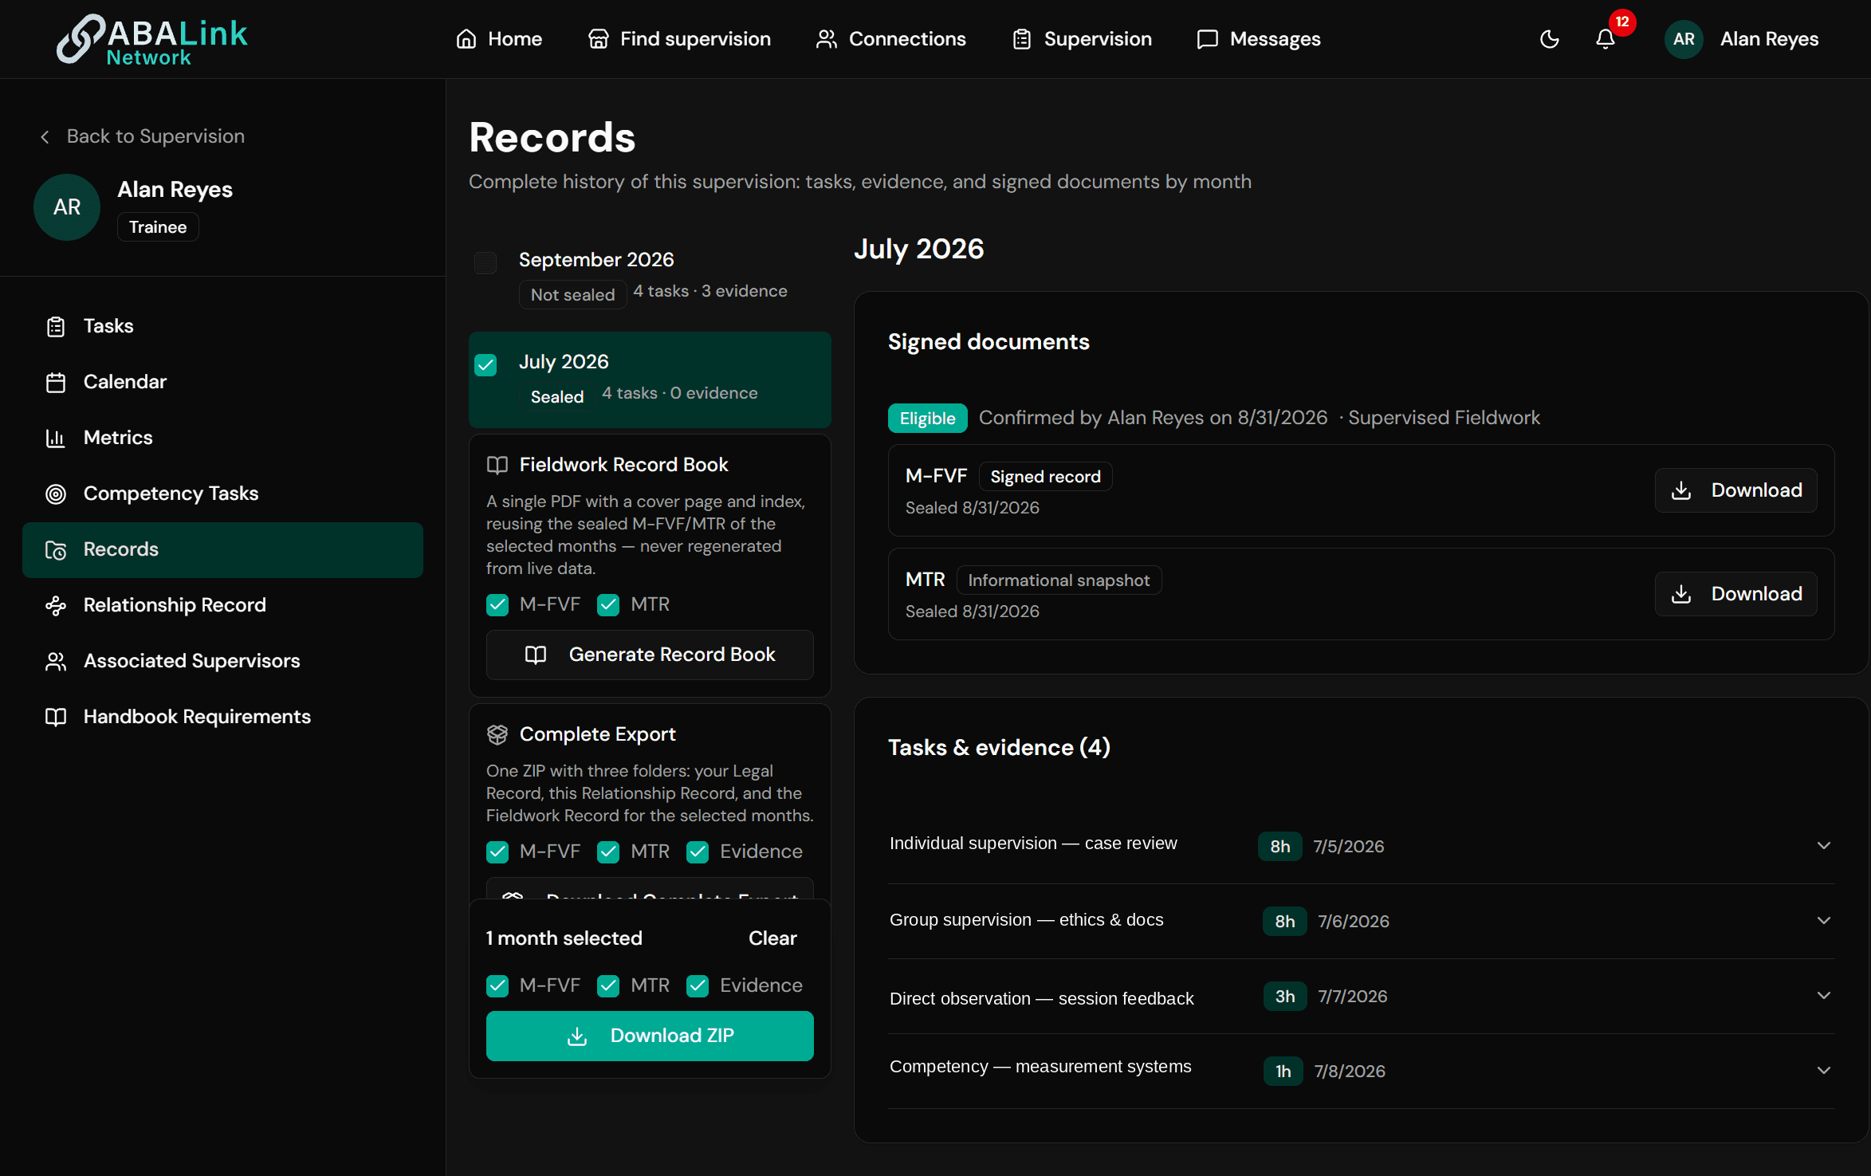Image resolution: width=1871 pixels, height=1176 pixels.
Task: Click the 3h badge on Direct observation
Action: [x=1284, y=997]
